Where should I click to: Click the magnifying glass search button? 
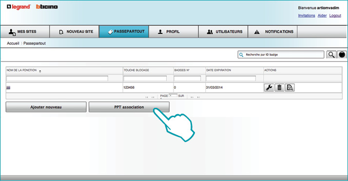331,55
